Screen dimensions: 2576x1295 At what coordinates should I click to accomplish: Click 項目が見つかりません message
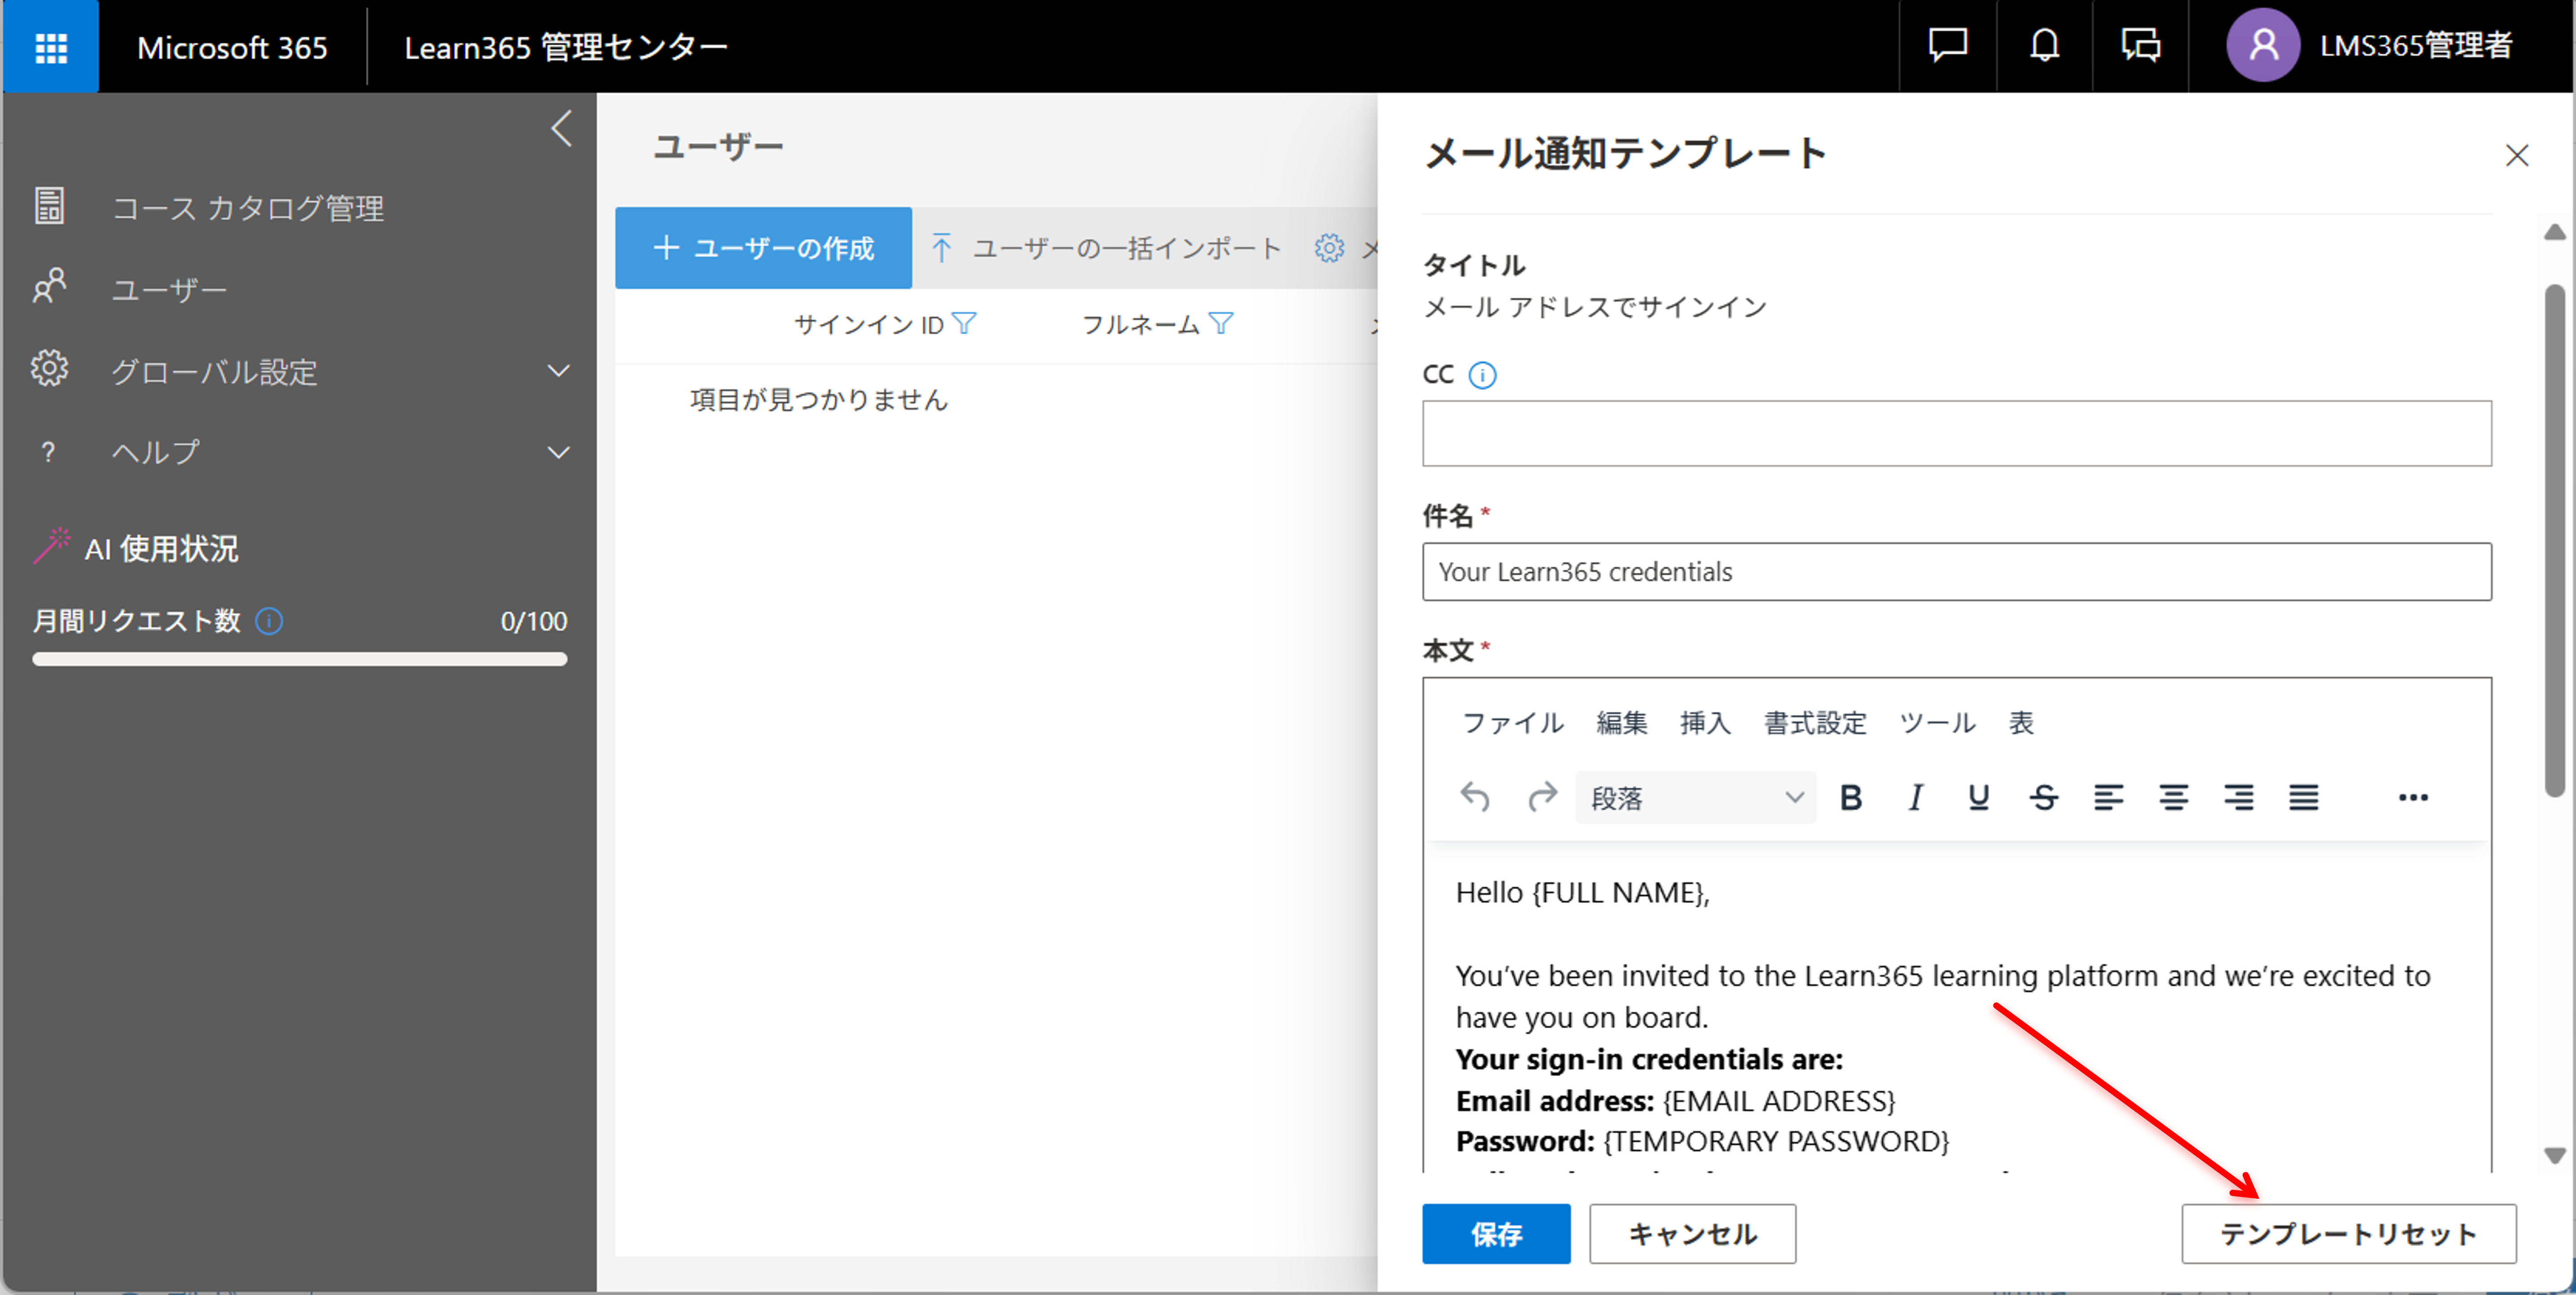[819, 400]
